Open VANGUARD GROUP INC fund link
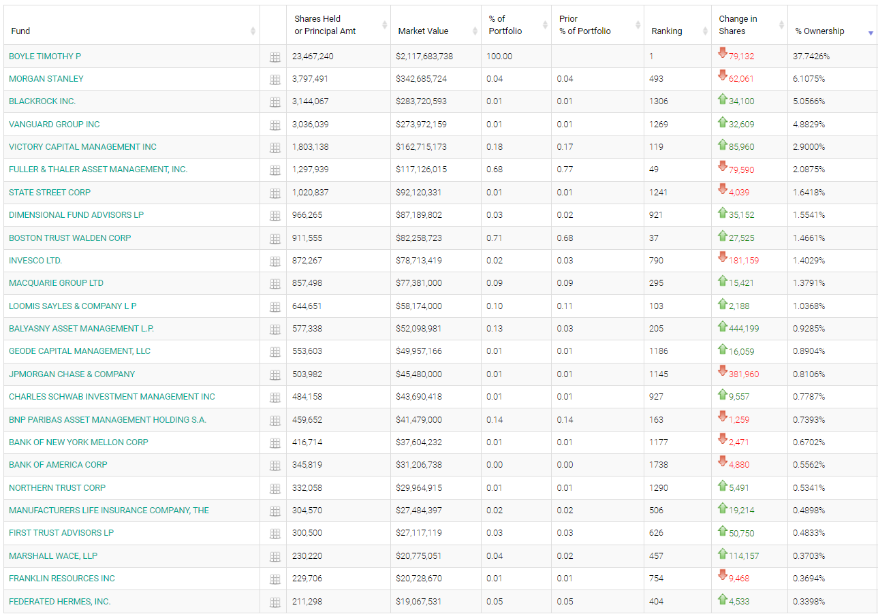Viewport: 878px width, 614px height. point(54,124)
